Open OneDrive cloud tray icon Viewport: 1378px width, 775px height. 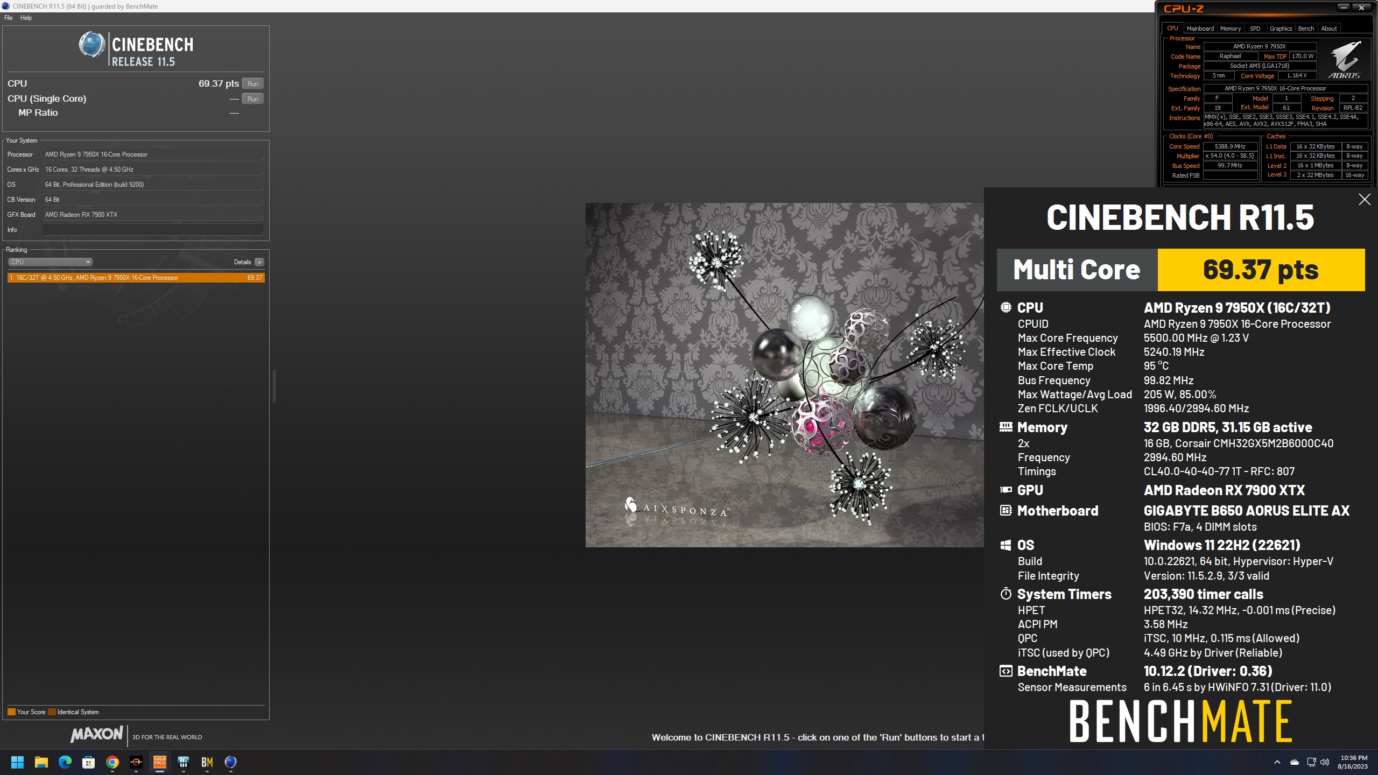(x=1295, y=762)
